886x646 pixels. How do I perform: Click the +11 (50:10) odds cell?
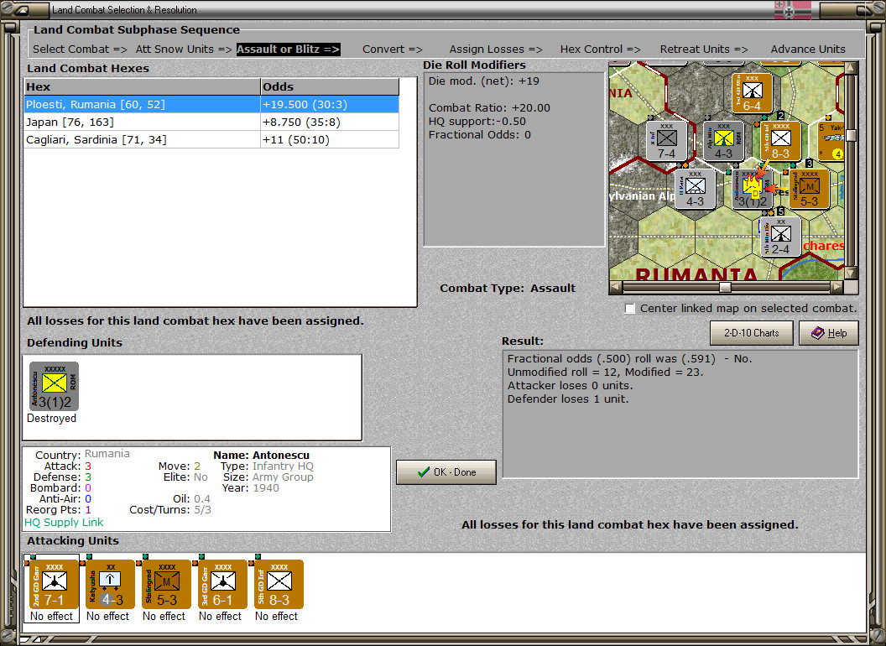[x=330, y=139]
